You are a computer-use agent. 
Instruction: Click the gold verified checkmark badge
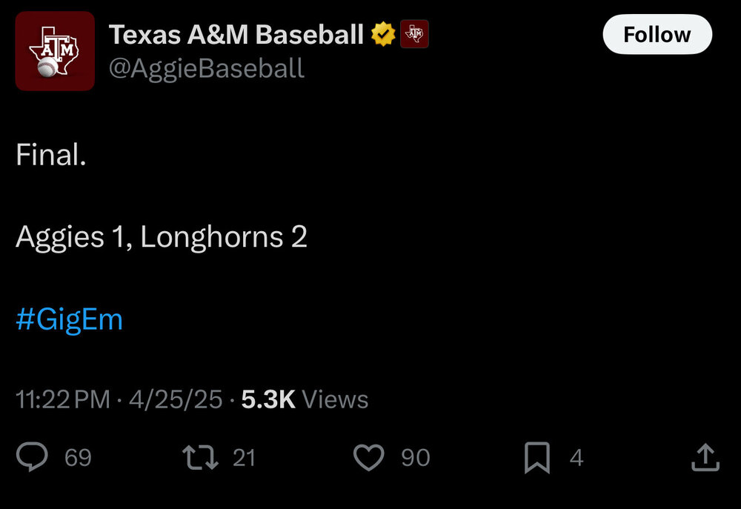[383, 34]
